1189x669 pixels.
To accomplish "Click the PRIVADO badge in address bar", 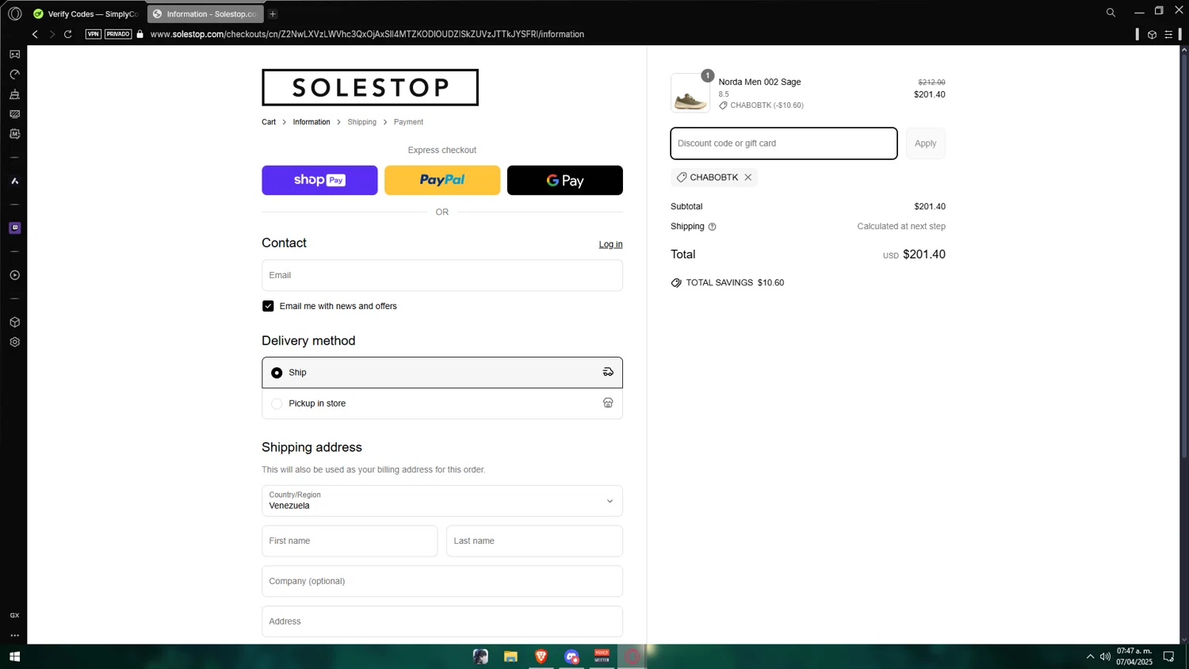I will [x=118, y=34].
